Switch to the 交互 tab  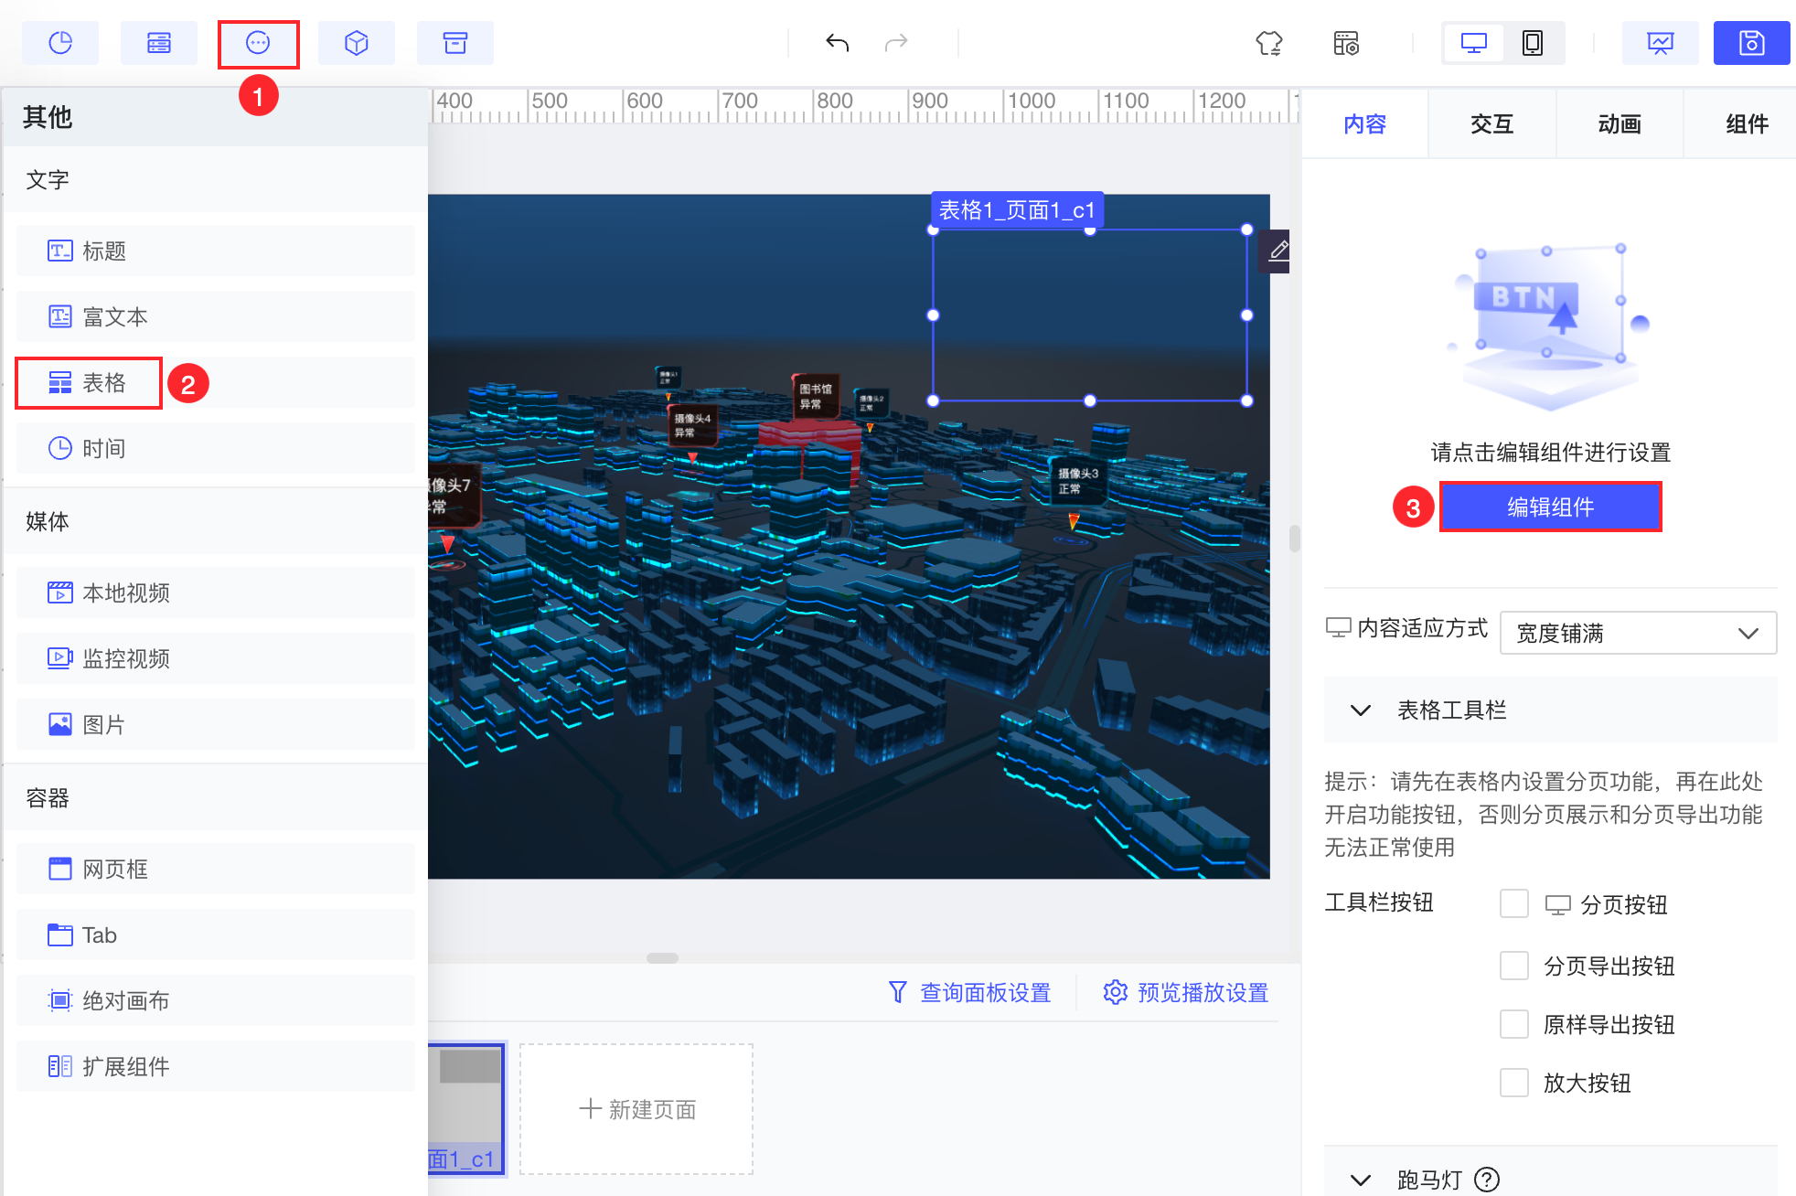1491,123
